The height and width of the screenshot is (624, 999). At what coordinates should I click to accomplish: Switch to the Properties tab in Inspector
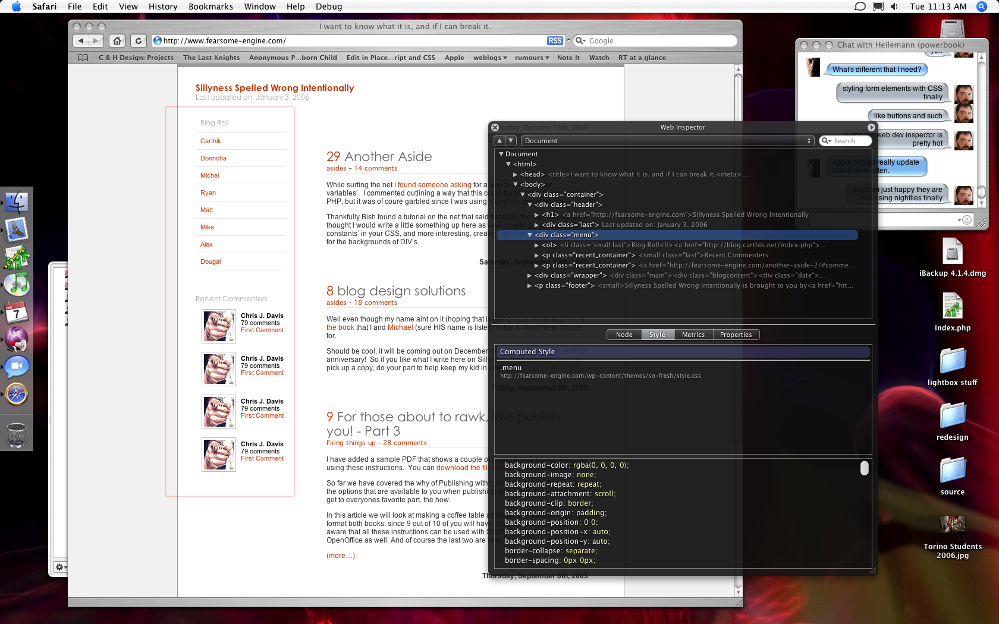736,335
